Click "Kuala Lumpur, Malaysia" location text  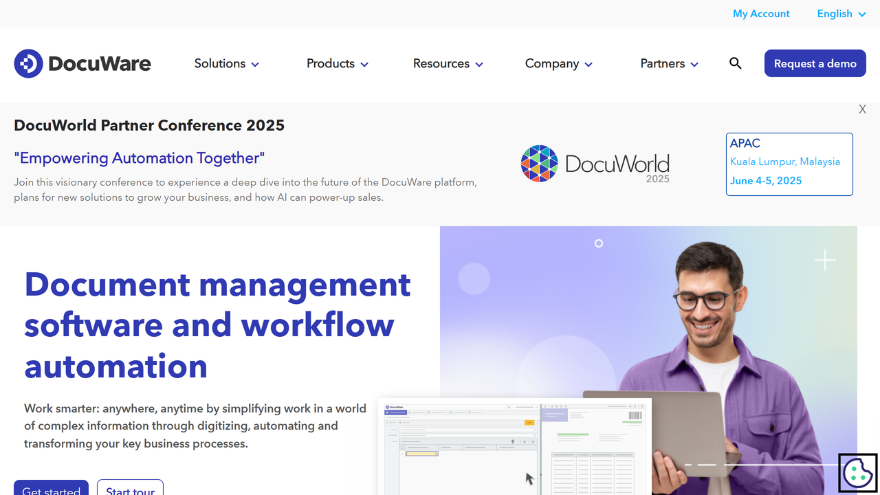785,162
